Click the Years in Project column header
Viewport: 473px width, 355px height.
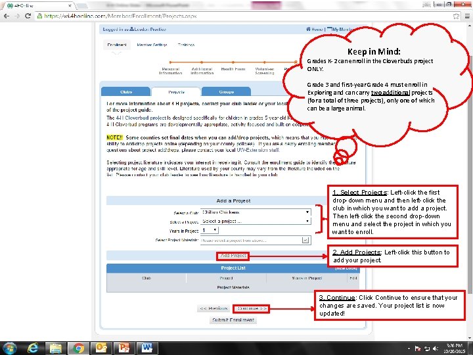click(x=307, y=278)
